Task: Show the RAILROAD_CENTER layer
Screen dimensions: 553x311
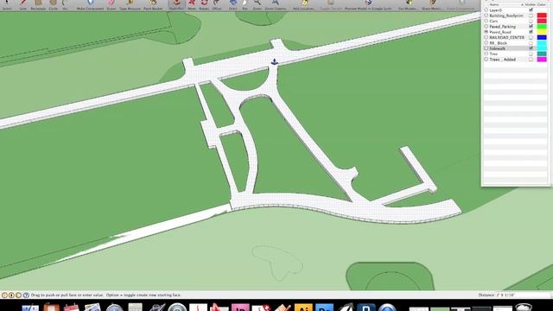Action: [x=531, y=37]
